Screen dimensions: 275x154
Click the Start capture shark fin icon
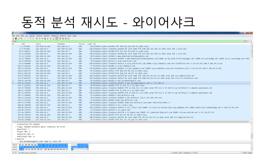tap(13, 38)
